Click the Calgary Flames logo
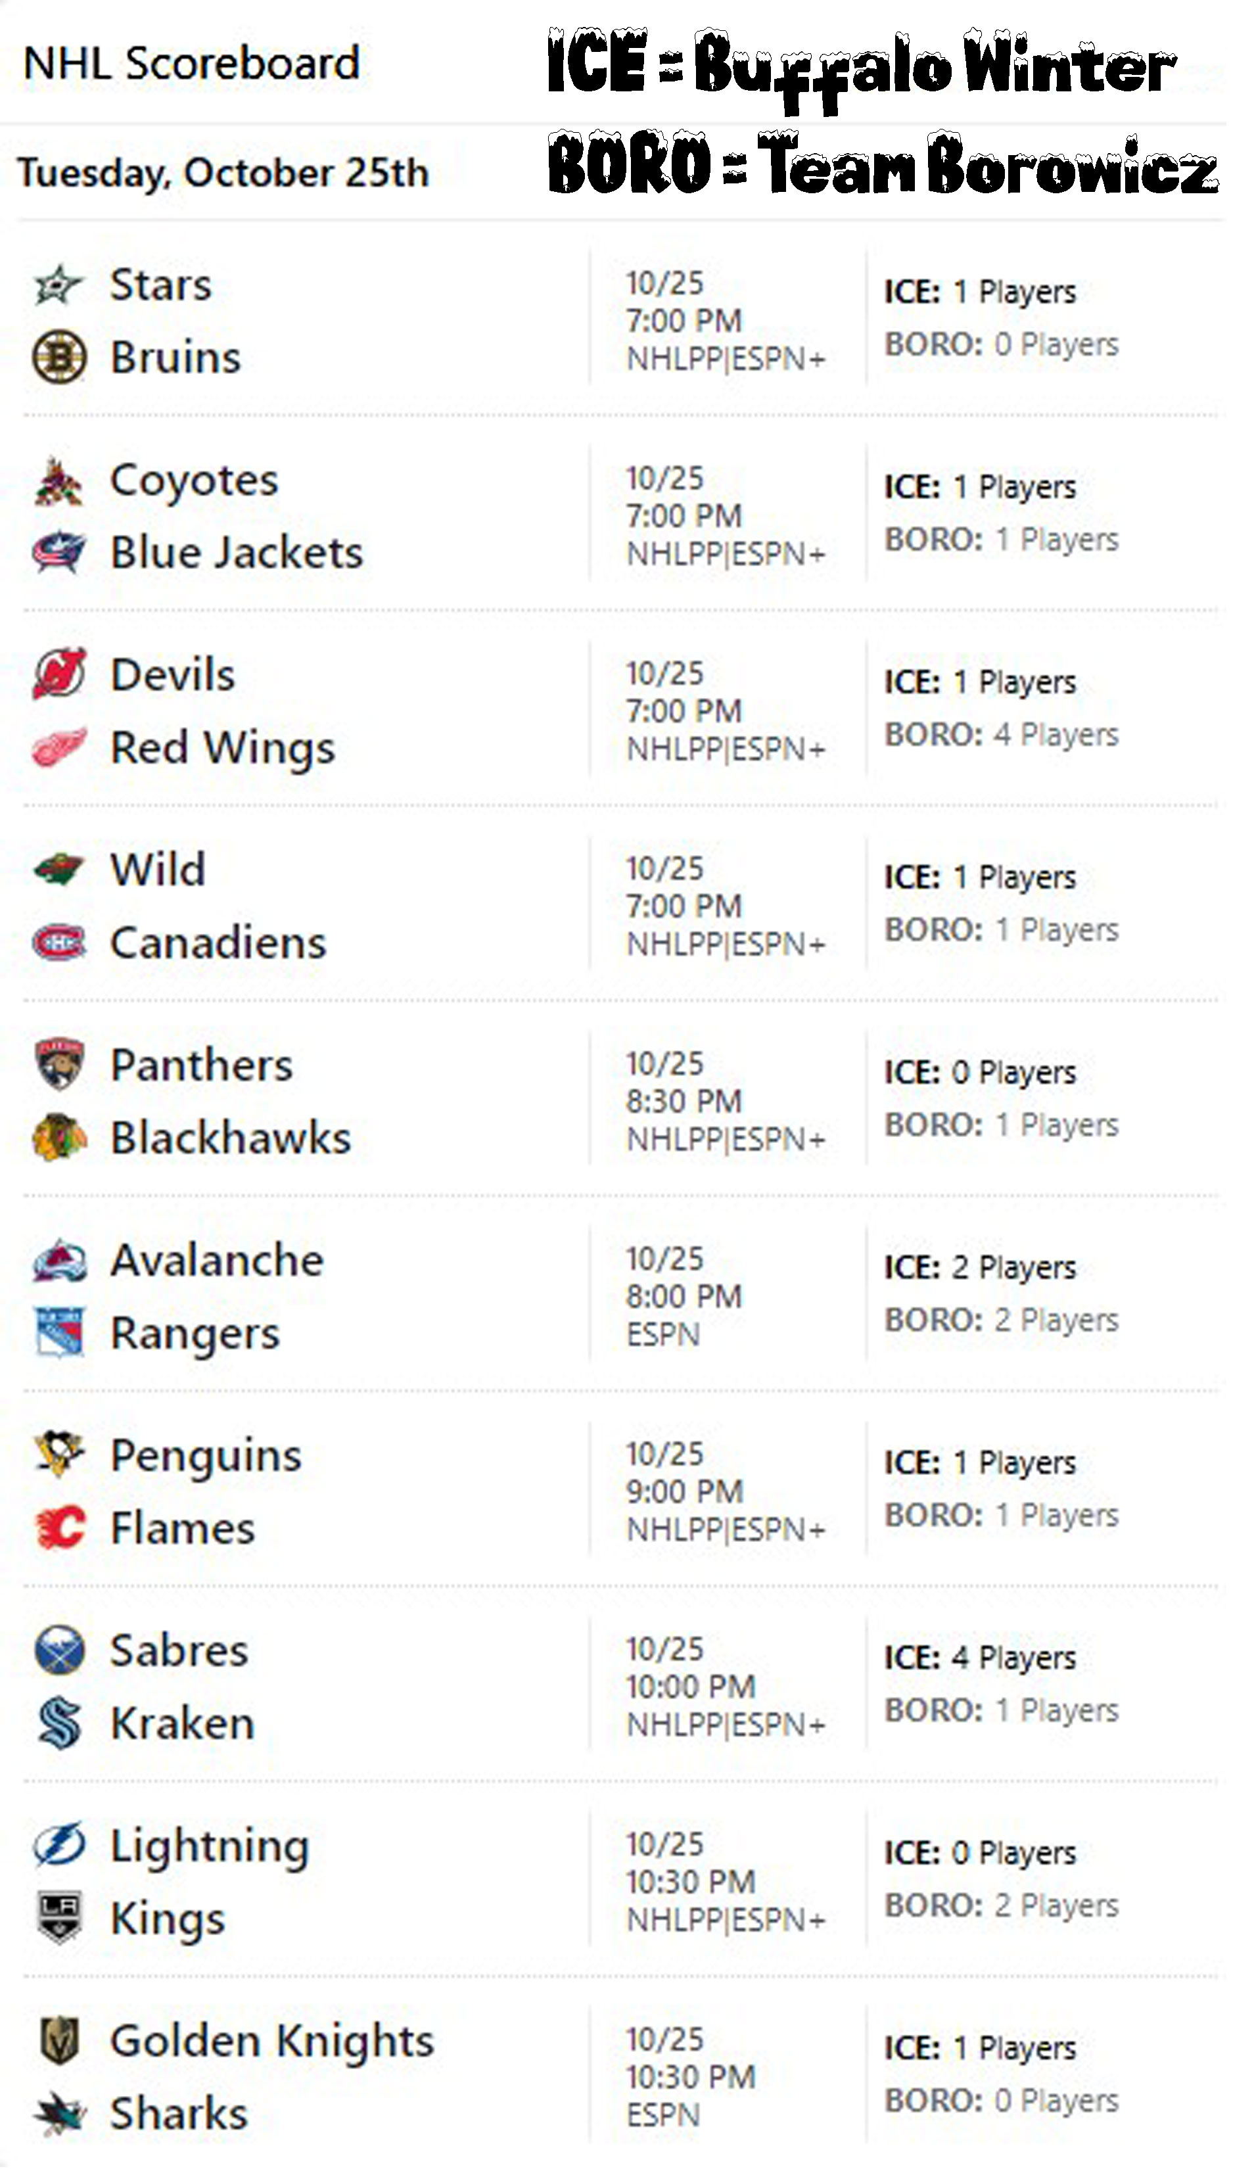The image size is (1254, 2169). (x=58, y=1529)
